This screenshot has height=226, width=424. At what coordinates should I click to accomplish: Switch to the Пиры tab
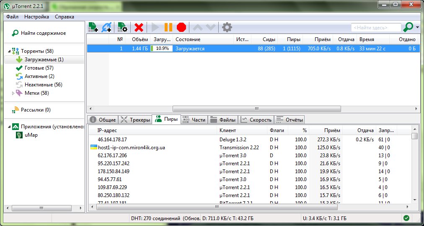click(166, 119)
